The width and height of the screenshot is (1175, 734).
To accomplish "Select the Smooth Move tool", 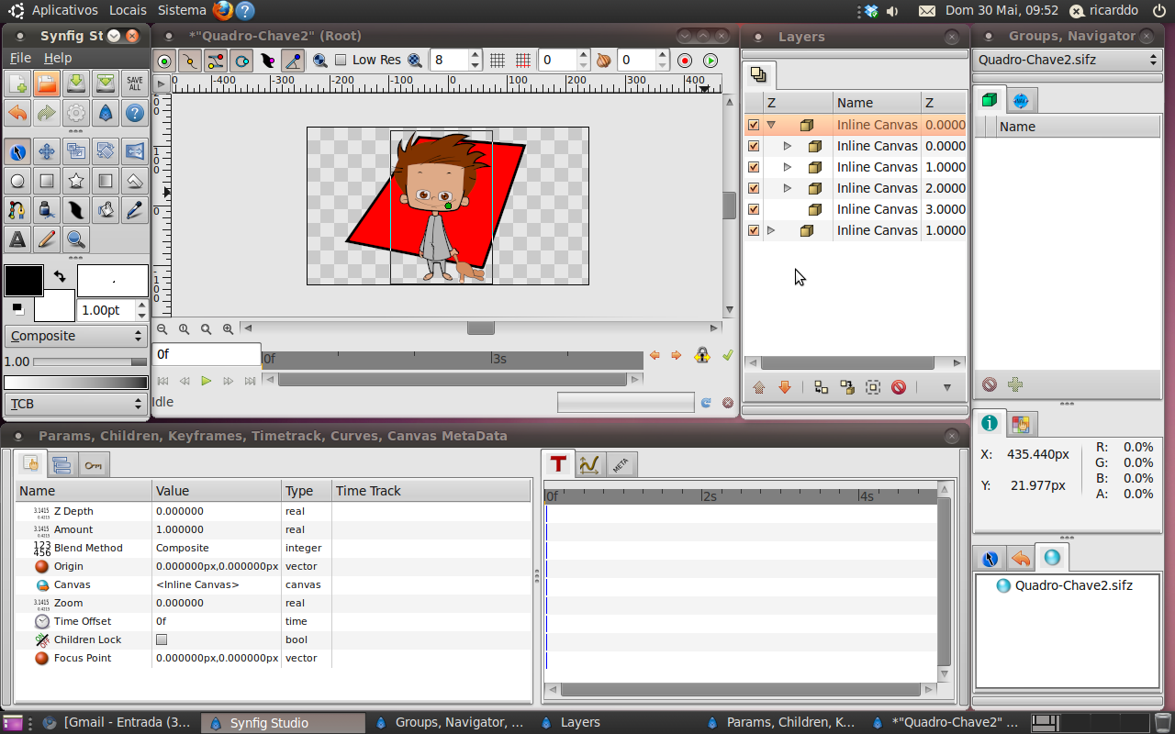I will pyautogui.click(x=47, y=151).
